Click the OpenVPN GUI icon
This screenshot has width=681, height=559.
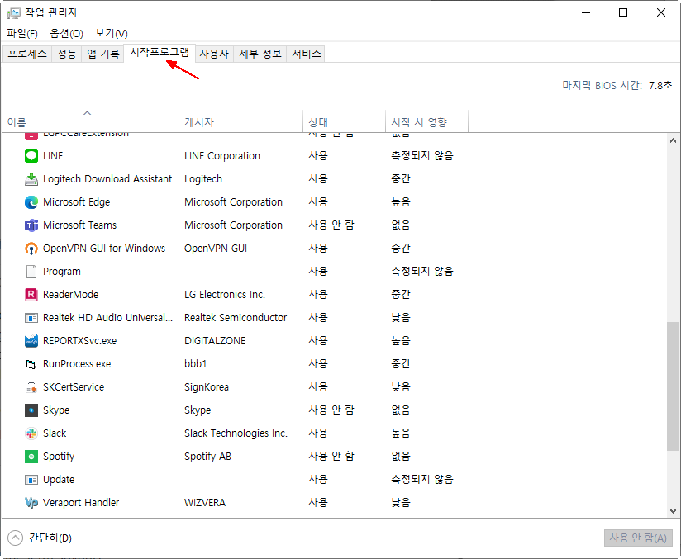(31, 249)
